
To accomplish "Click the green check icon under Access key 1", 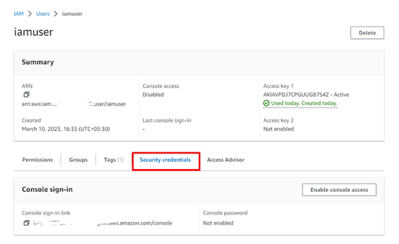I will [266, 103].
